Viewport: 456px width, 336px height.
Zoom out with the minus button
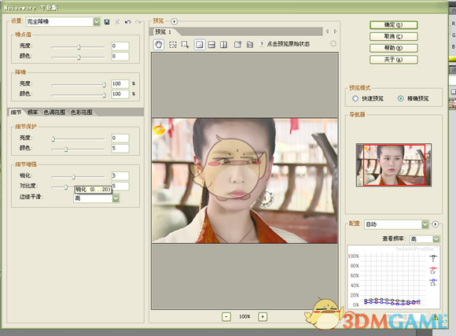(226, 316)
